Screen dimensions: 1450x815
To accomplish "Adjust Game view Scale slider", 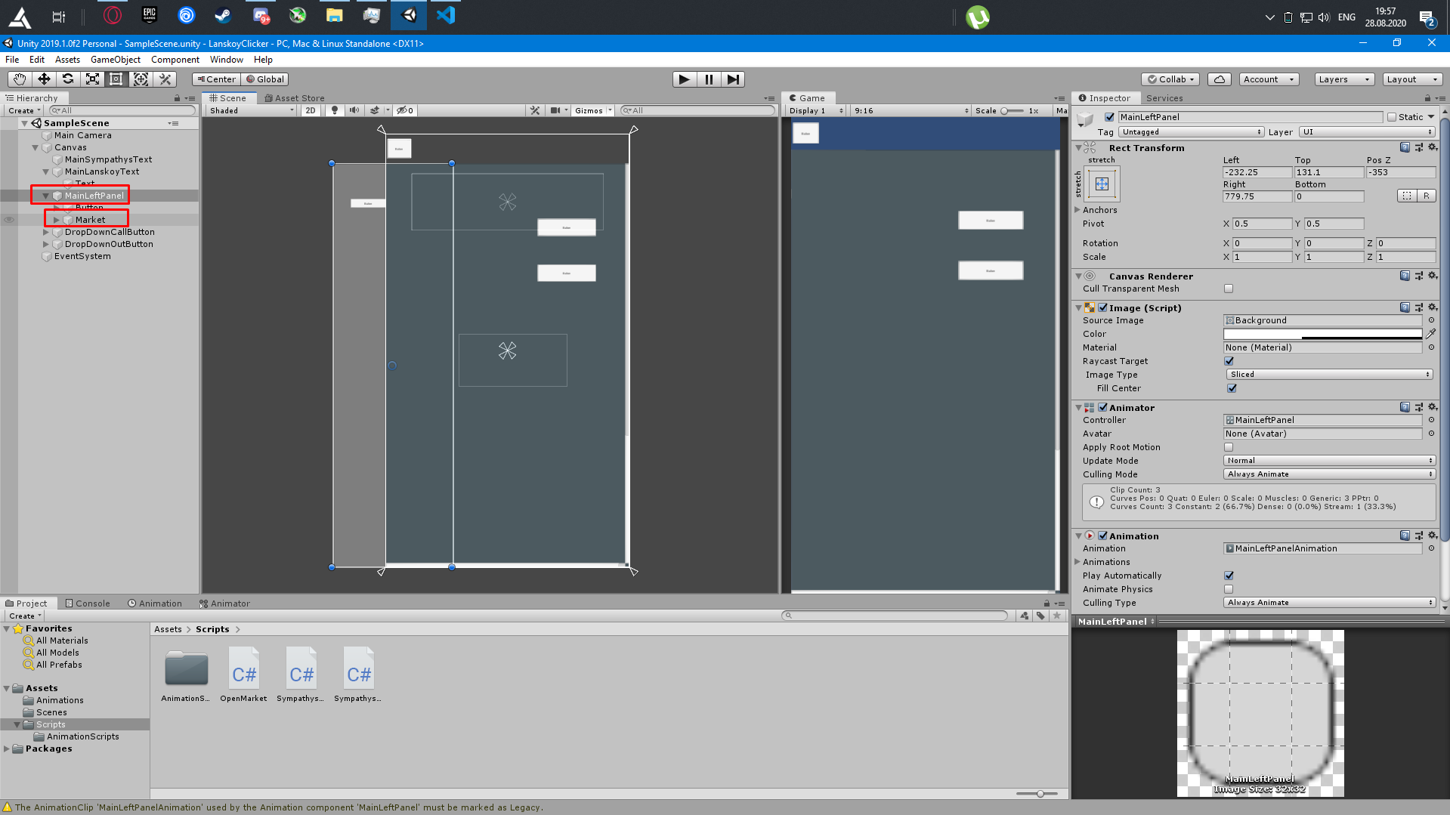I will click(1011, 110).
